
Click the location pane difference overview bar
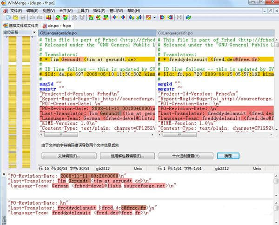[x=20, y=93]
